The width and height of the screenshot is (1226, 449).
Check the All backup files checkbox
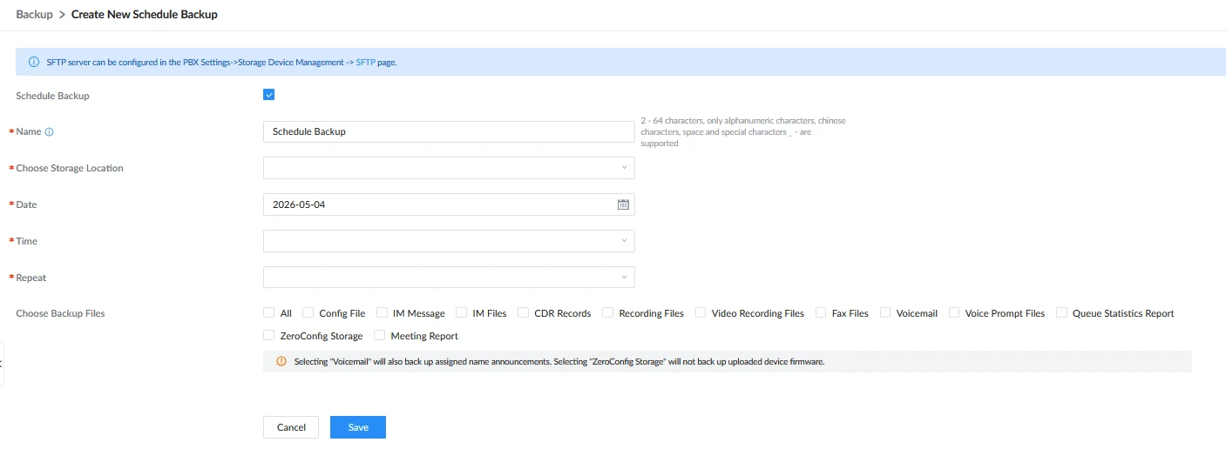(x=269, y=312)
